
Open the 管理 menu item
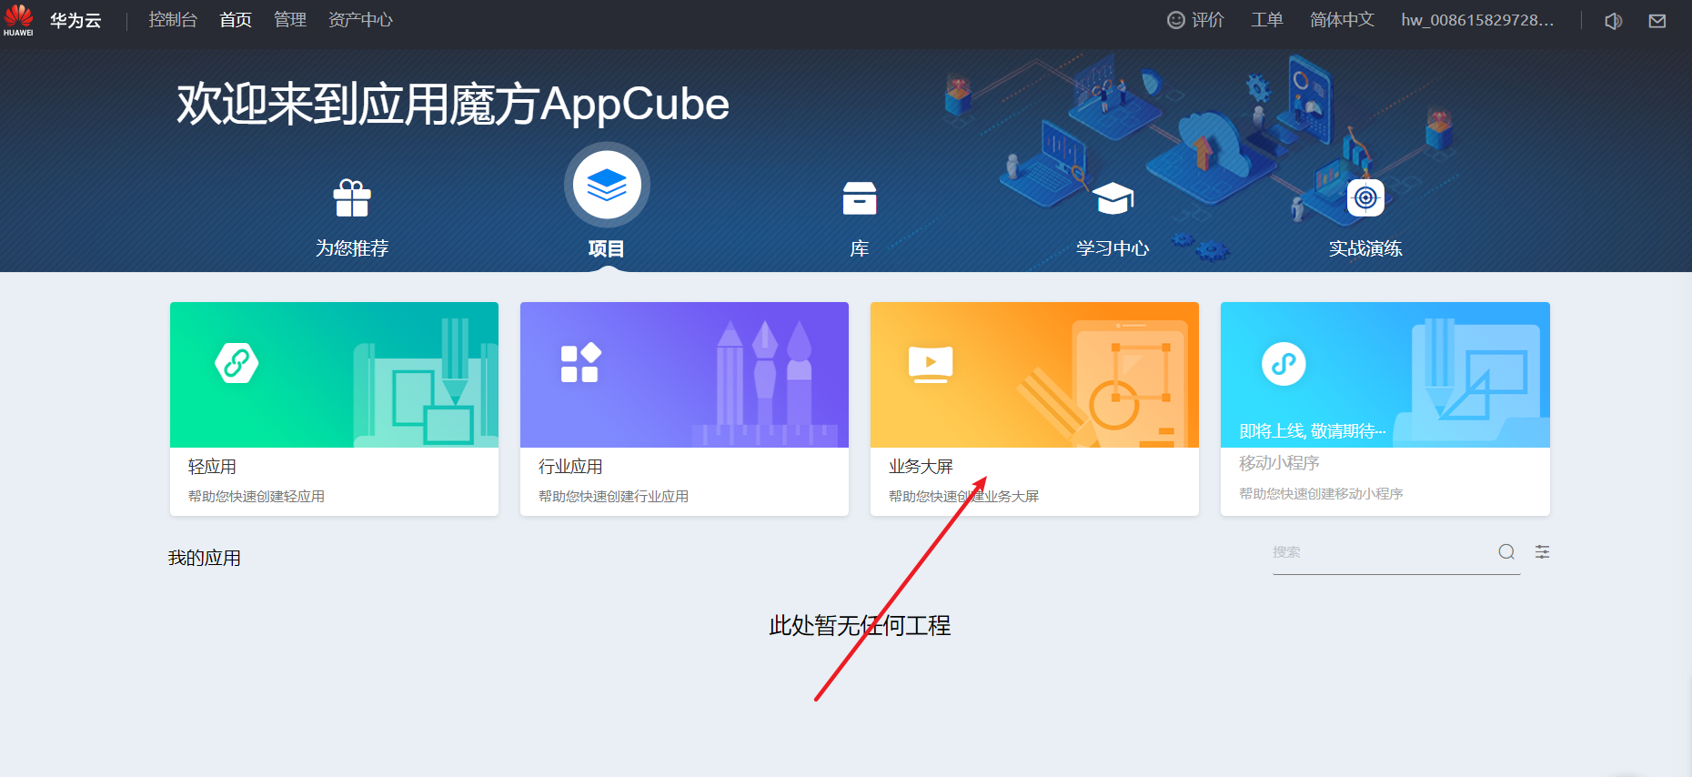290,20
